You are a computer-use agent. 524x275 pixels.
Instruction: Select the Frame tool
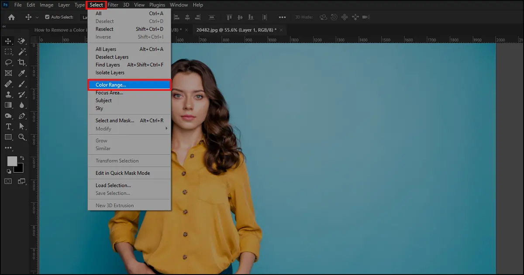coord(8,73)
